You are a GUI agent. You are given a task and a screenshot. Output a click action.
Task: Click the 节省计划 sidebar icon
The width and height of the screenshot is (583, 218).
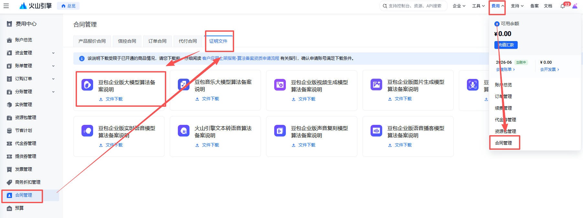9,130
